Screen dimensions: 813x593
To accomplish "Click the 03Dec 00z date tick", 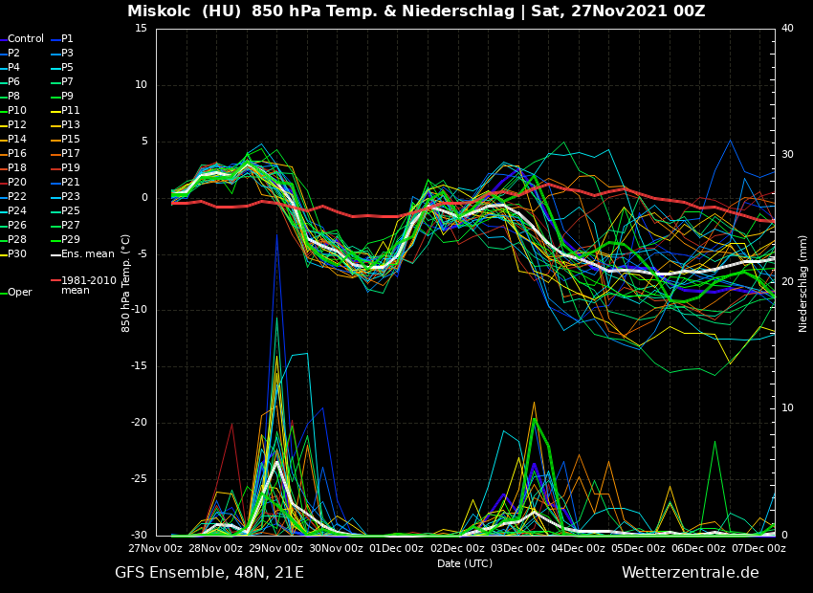I will (x=518, y=549).
